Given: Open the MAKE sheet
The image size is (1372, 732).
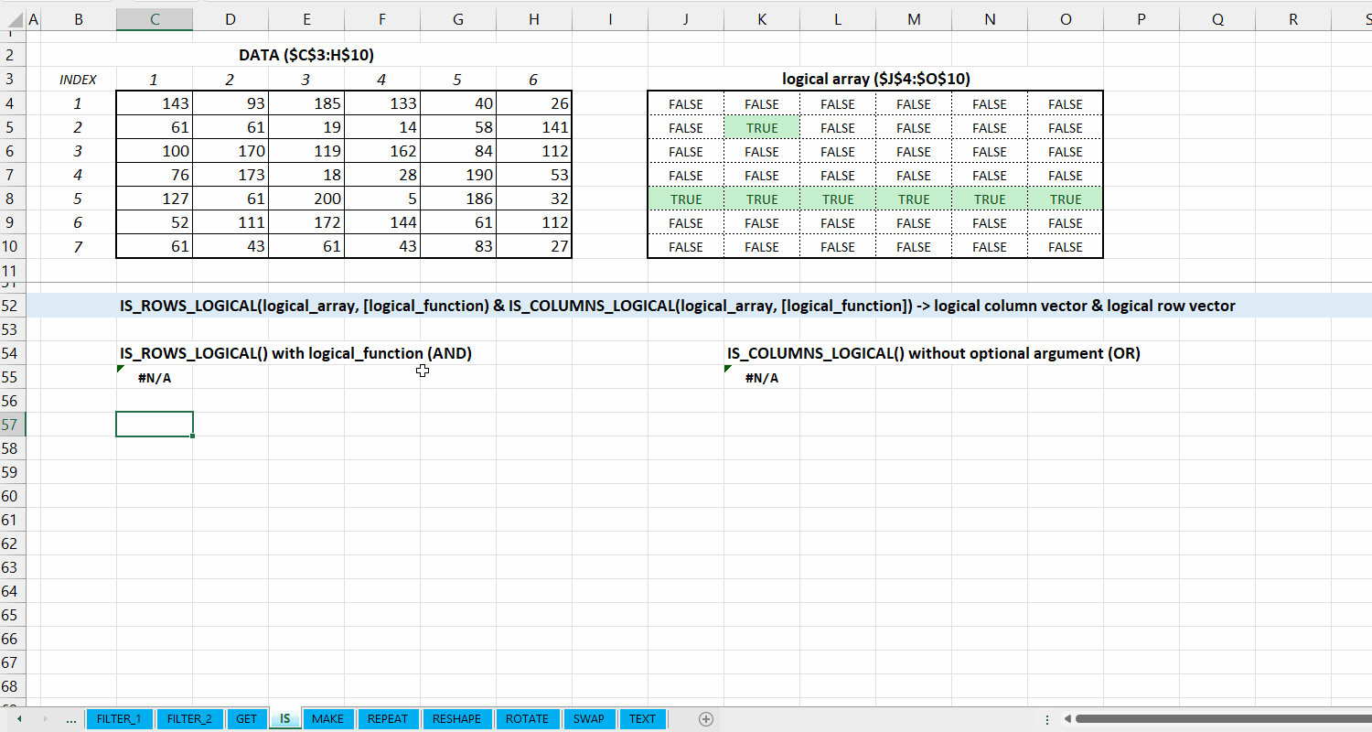Looking at the screenshot, I should point(327,719).
